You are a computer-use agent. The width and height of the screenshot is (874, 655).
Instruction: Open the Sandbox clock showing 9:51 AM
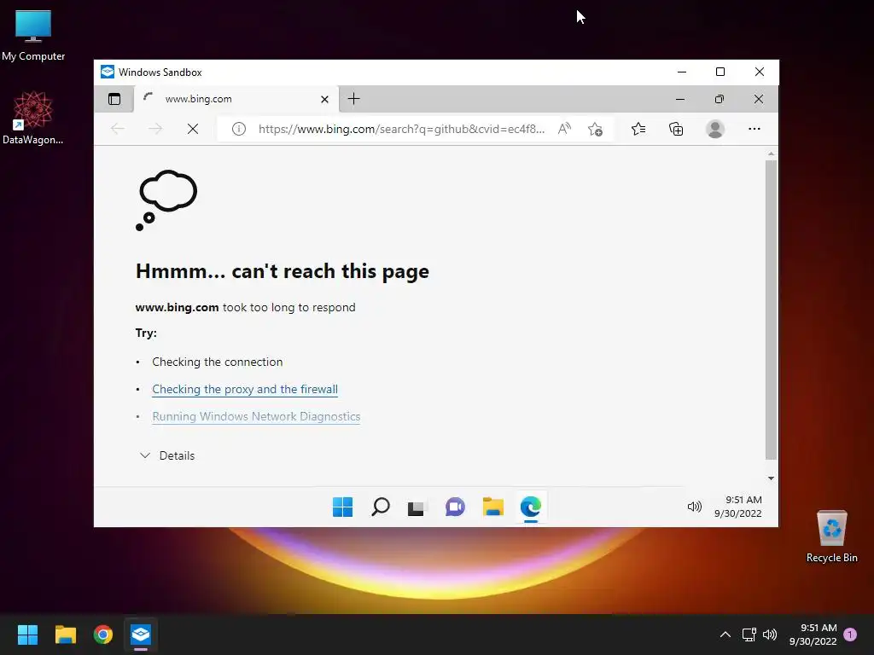(x=738, y=507)
